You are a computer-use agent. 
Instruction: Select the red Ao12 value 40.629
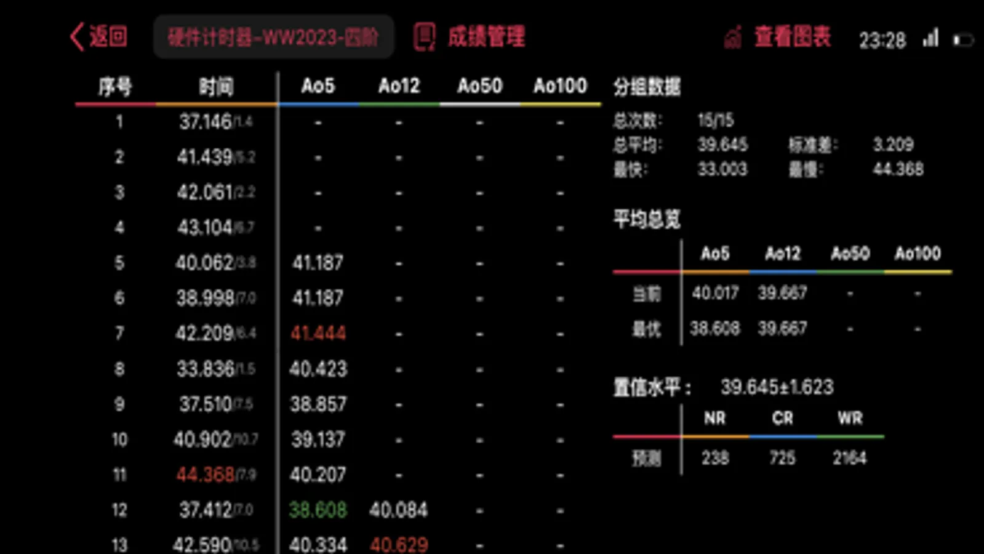pyautogui.click(x=399, y=545)
